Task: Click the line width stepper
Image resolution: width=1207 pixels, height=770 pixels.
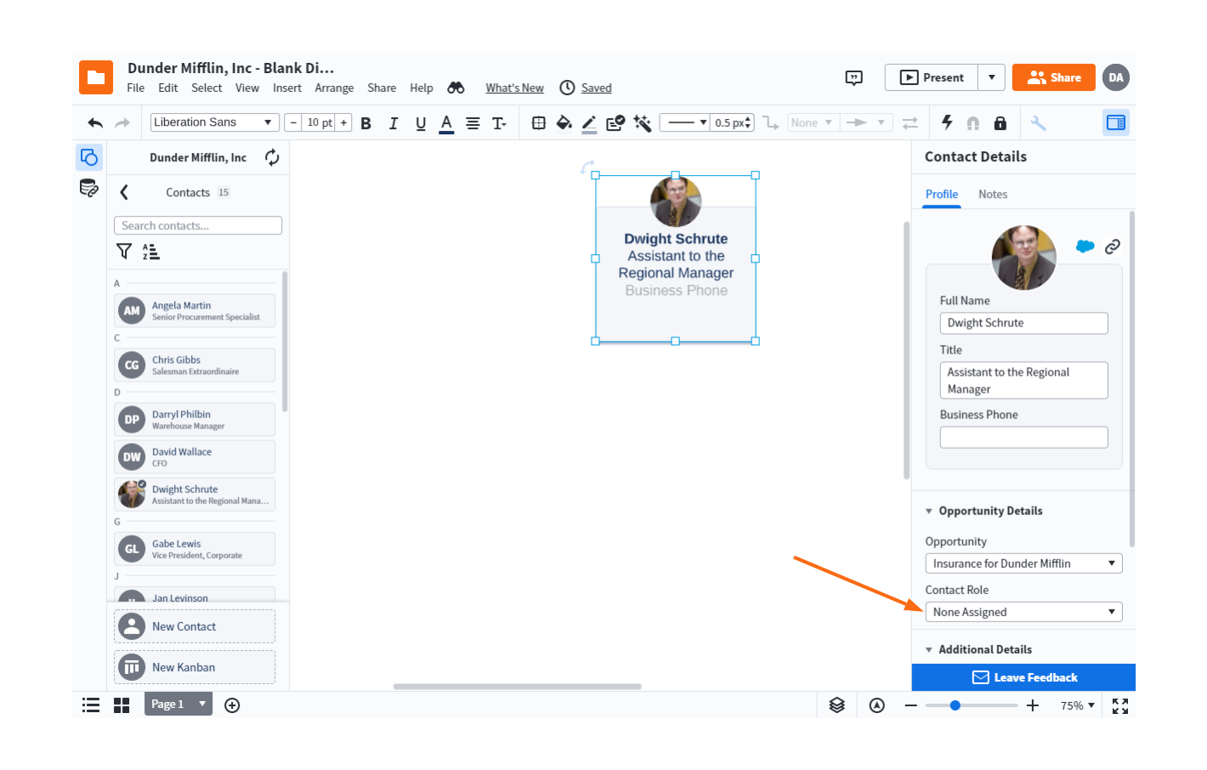Action: pyautogui.click(x=748, y=123)
